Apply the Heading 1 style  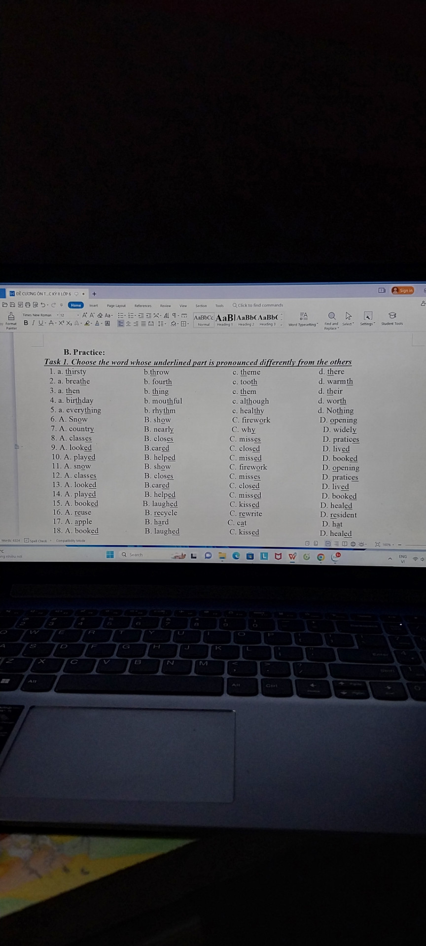[224, 318]
